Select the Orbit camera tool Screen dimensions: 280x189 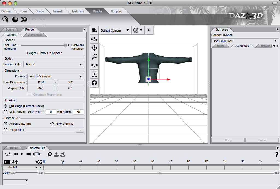click(94, 39)
